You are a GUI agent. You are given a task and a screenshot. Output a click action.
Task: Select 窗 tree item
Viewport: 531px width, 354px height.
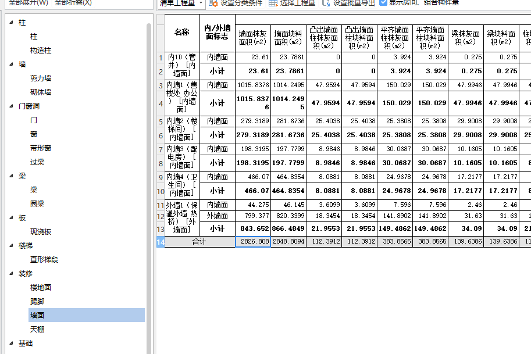pos(34,134)
